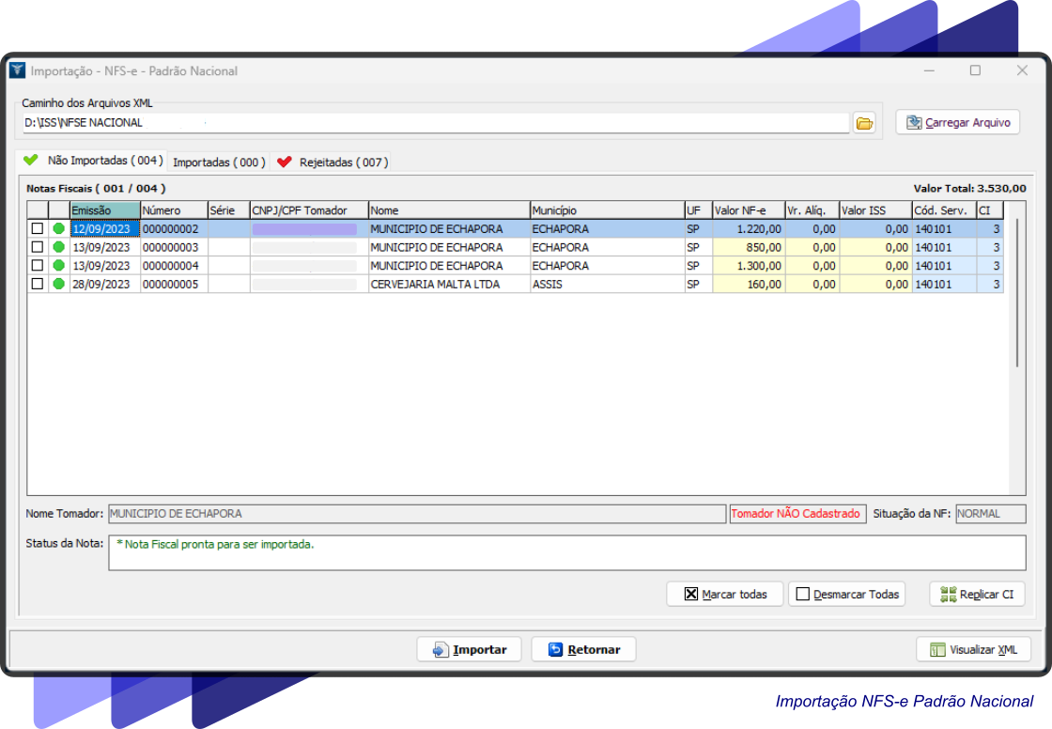Click the Importar button
Image resolution: width=1052 pixels, height=729 pixels.
pos(469,649)
